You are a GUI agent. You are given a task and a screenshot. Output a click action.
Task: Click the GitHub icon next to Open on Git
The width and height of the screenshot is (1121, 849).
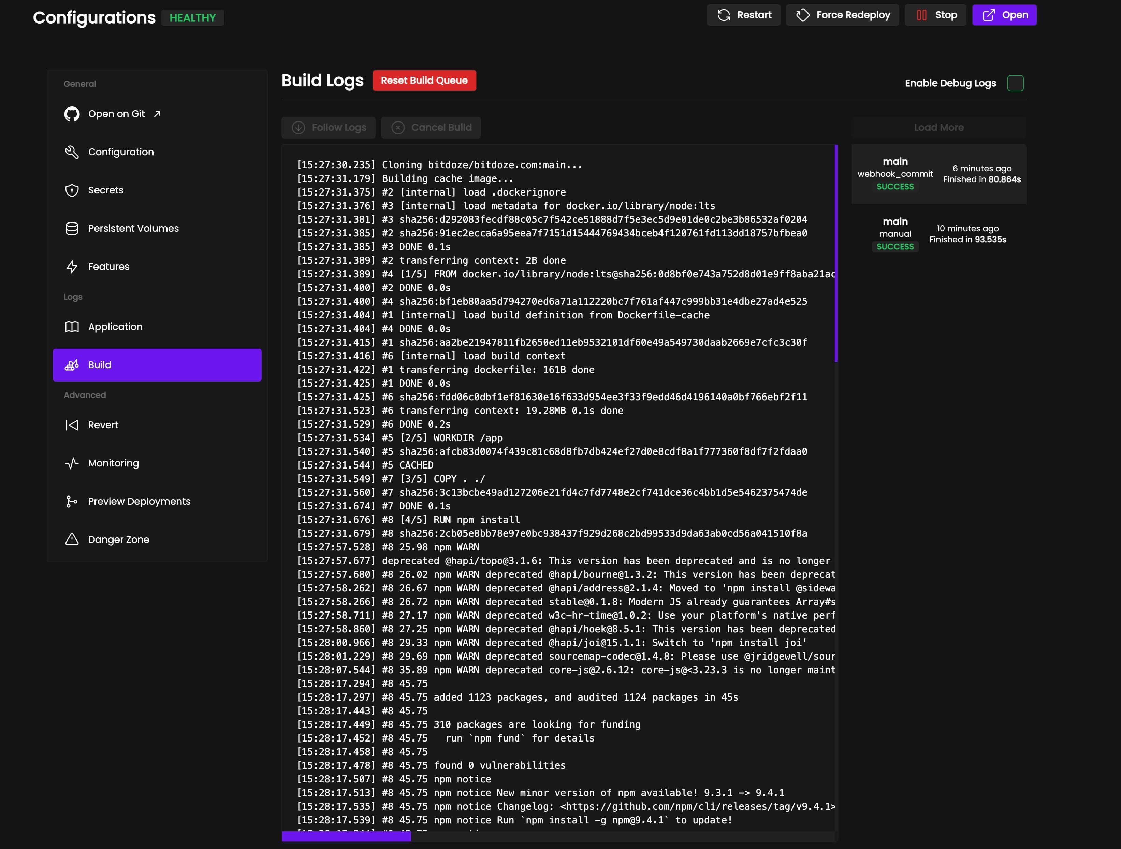72,114
